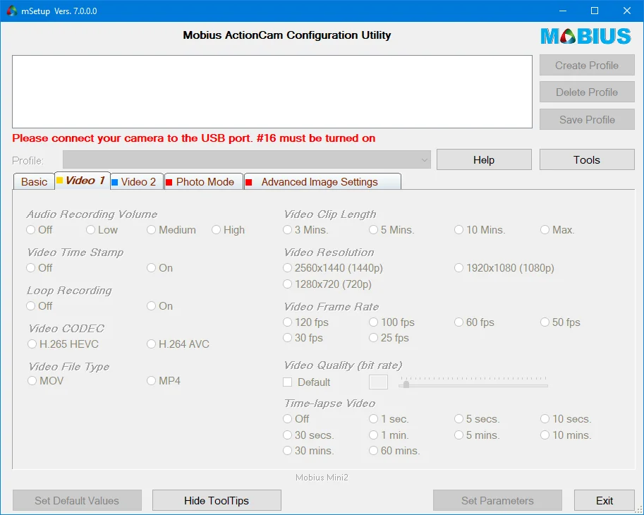The height and width of the screenshot is (515, 644).
Task: Choose 1280x720 (720p) resolution
Action: point(327,284)
